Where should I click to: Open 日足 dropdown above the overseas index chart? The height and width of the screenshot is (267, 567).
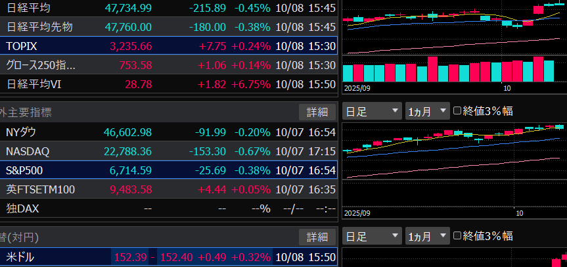pos(372,111)
